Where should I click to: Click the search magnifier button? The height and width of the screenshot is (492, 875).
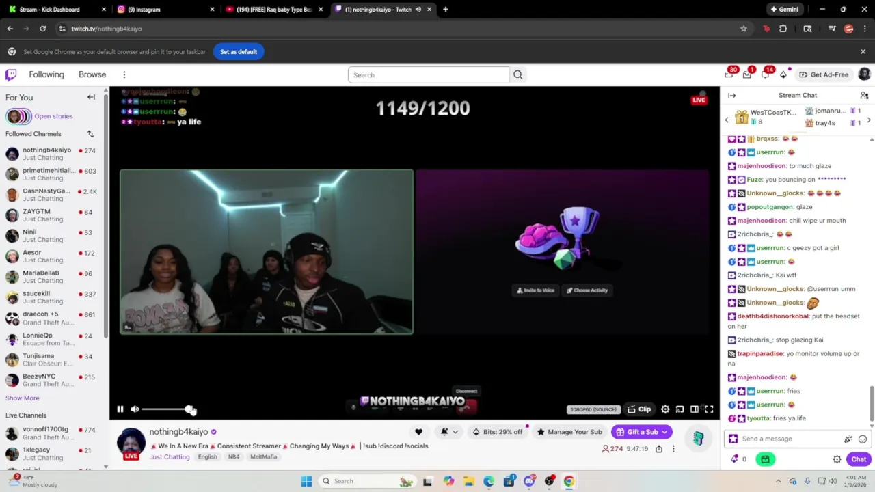pos(517,74)
